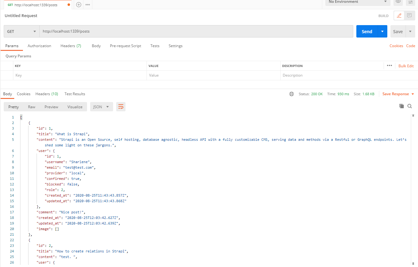
Task: Click "How to create relations in Strapi" title
Action: pos(91,251)
